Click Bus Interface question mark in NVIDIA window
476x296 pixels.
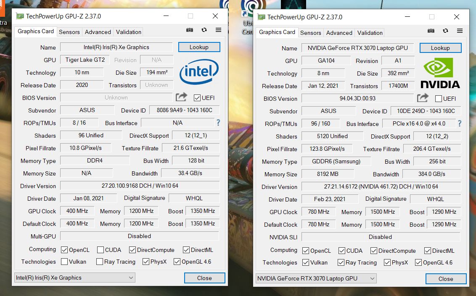click(x=459, y=123)
